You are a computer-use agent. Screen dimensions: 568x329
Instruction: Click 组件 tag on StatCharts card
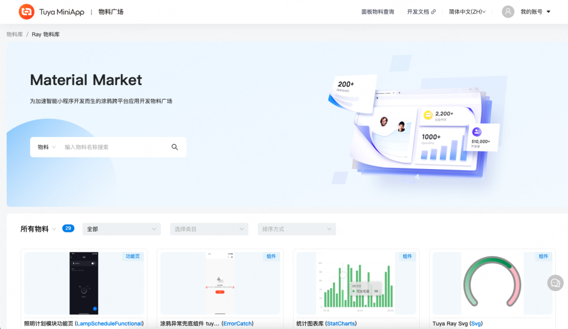pos(407,257)
